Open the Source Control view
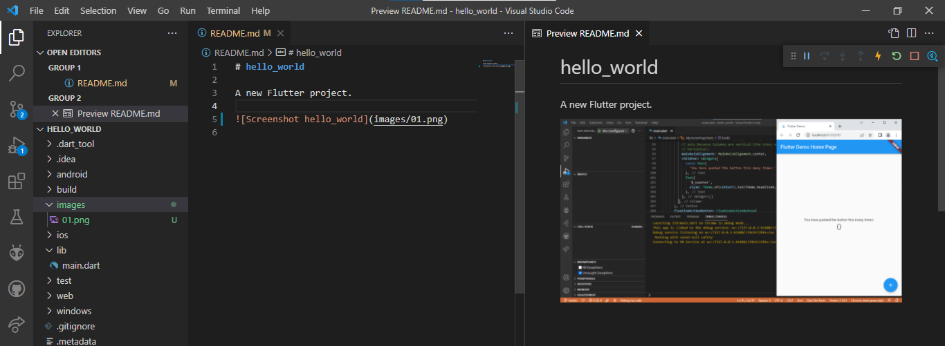This screenshot has height=346, width=945. tap(17, 108)
